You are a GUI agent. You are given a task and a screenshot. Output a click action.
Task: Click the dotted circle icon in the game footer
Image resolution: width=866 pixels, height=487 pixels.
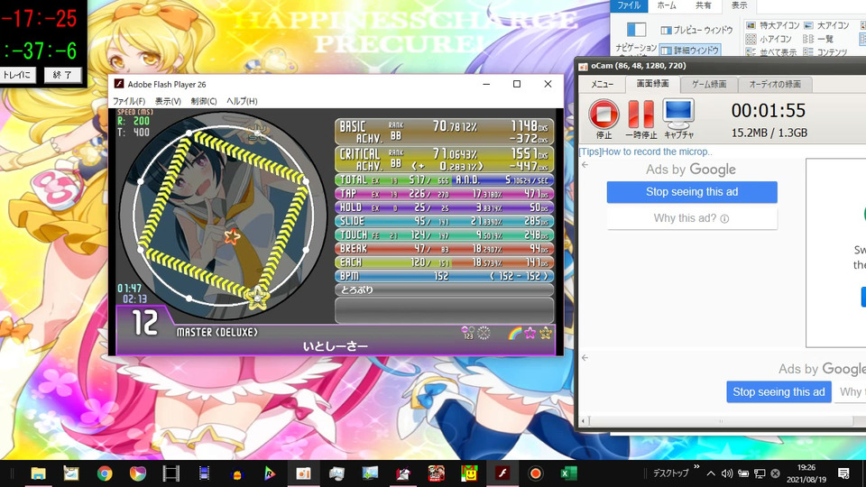(x=484, y=333)
